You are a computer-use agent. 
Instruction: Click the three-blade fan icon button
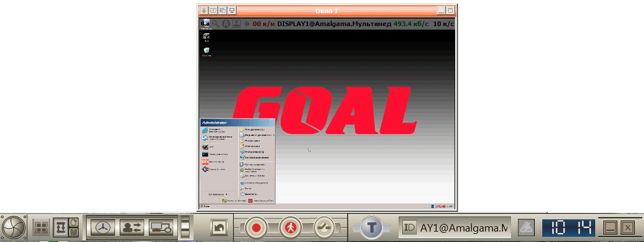tap(103, 227)
